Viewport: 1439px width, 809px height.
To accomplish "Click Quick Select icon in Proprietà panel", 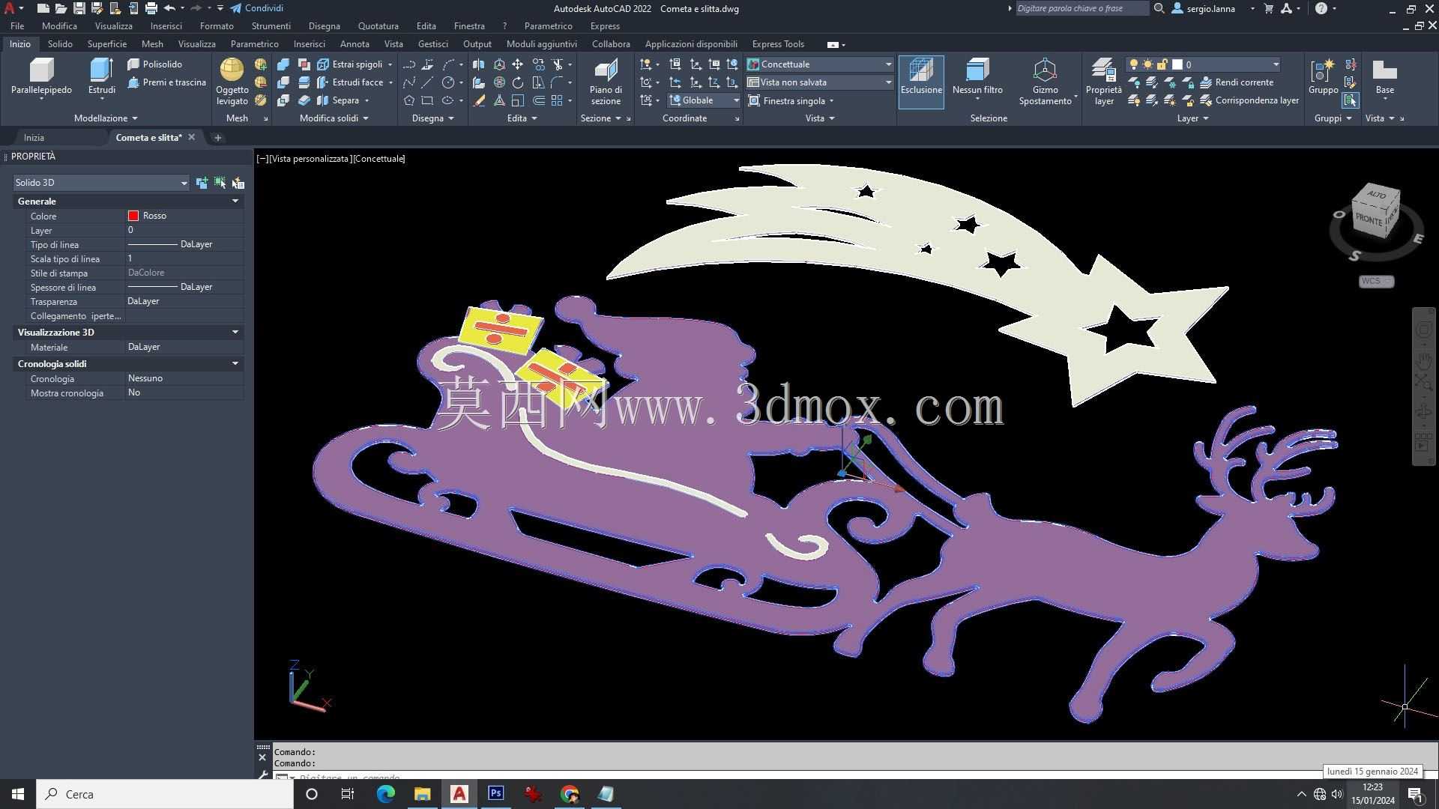I will coord(238,183).
